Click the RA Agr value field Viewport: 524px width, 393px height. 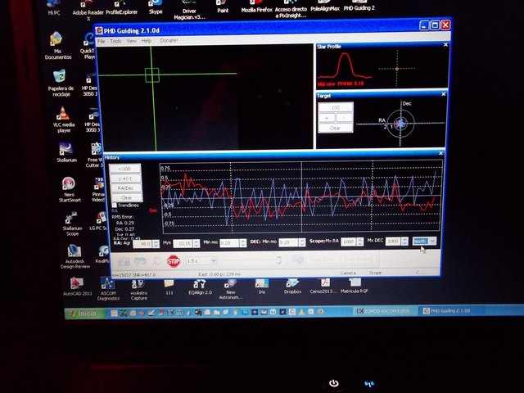click(142, 244)
